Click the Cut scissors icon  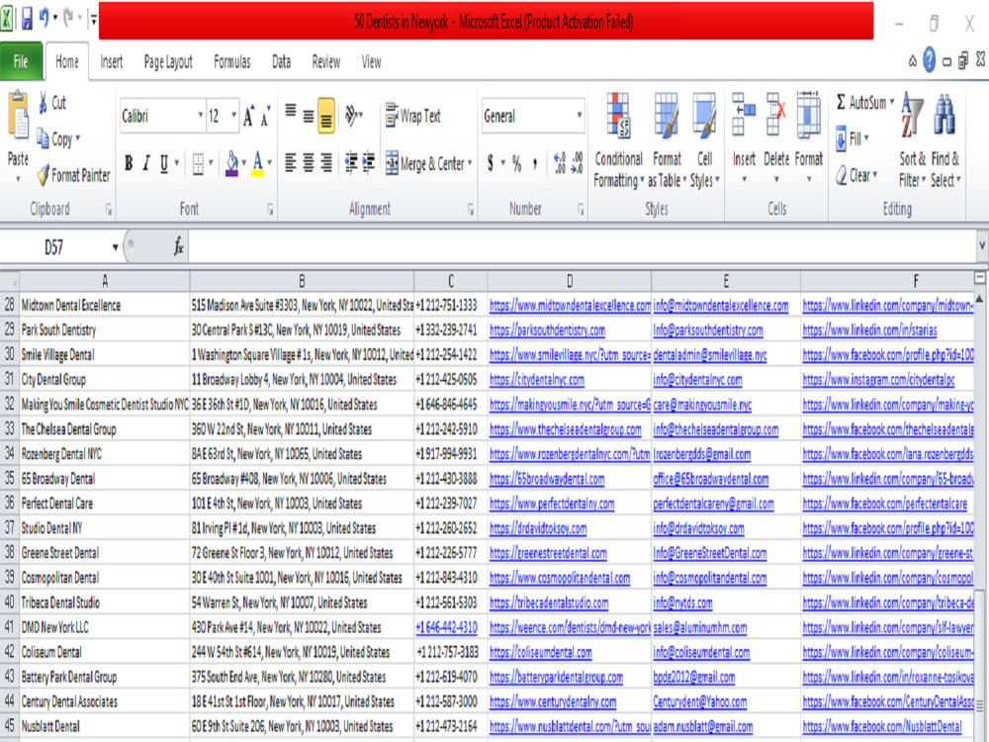coord(43,102)
